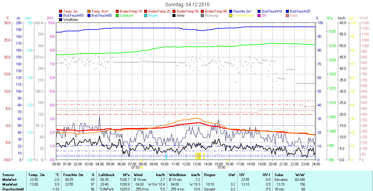Click the 07:53 sunrise time marker
Screen dimensions: 373x191
tap(135, 167)
